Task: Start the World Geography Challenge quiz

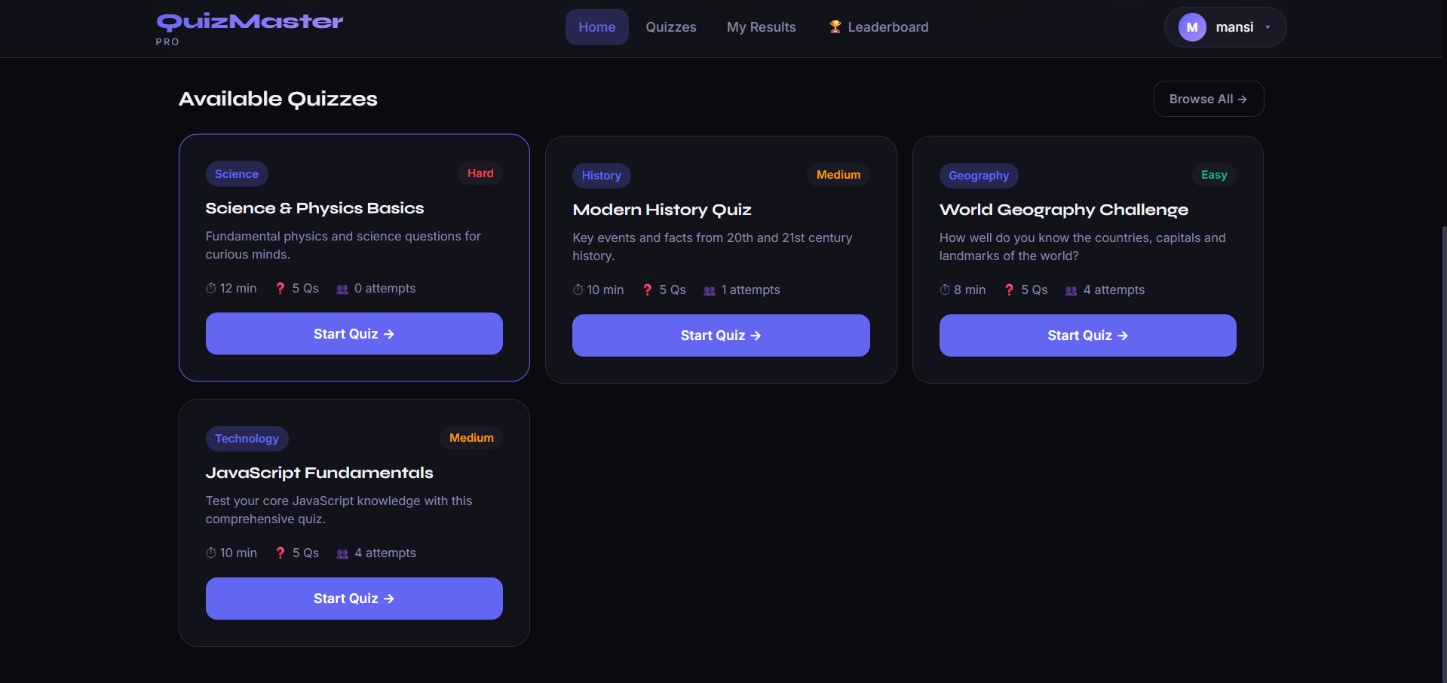Action: pos(1087,335)
